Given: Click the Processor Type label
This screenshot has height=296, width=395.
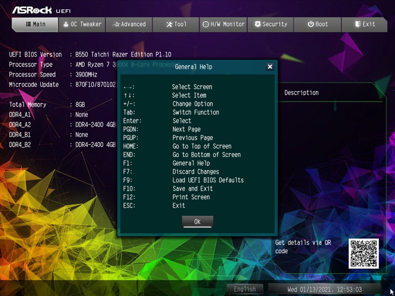Looking at the screenshot, I should click(x=31, y=65).
